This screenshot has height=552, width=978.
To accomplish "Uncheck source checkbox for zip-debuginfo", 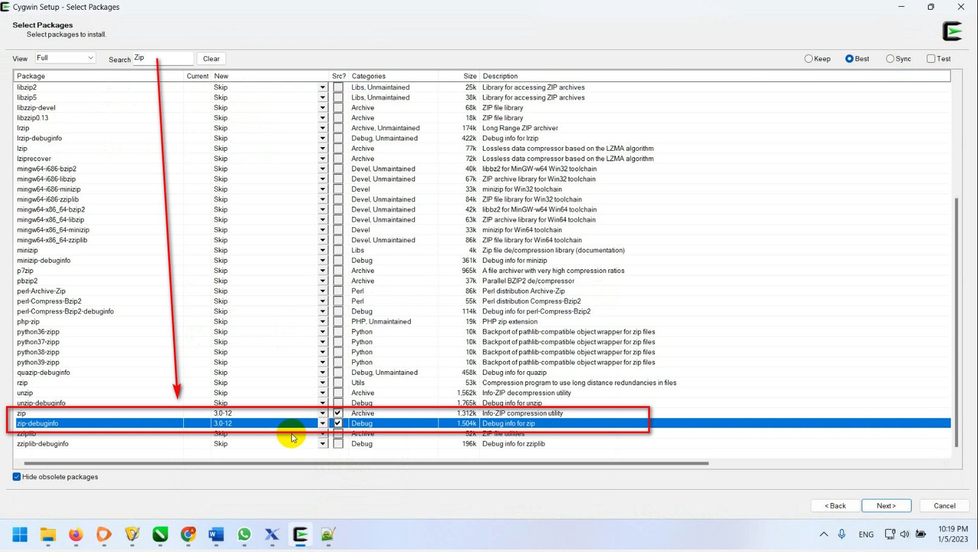I will (338, 423).
